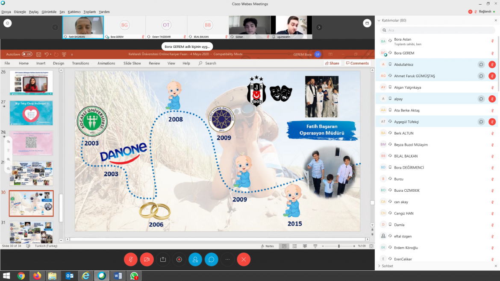Click PowerPoint Undo icon
The width and height of the screenshot is (500, 281).
[x=47, y=54]
